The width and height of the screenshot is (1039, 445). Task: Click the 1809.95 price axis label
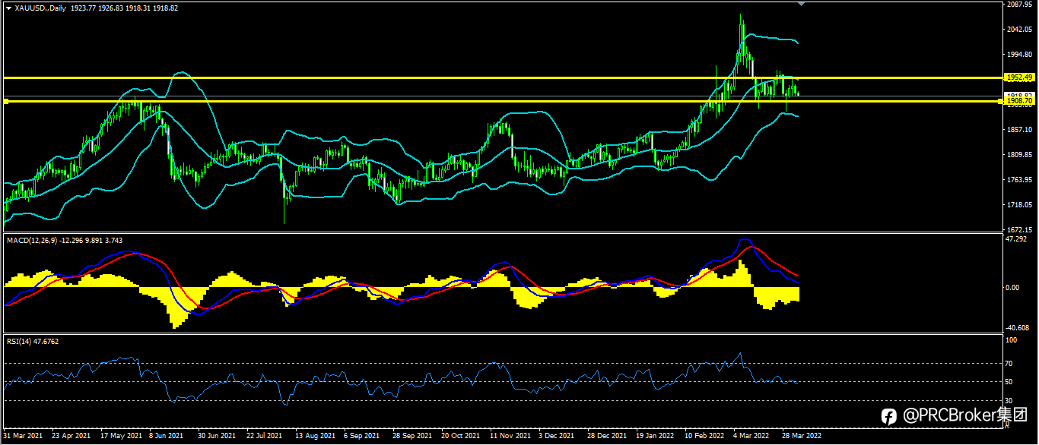pyautogui.click(x=1018, y=155)
